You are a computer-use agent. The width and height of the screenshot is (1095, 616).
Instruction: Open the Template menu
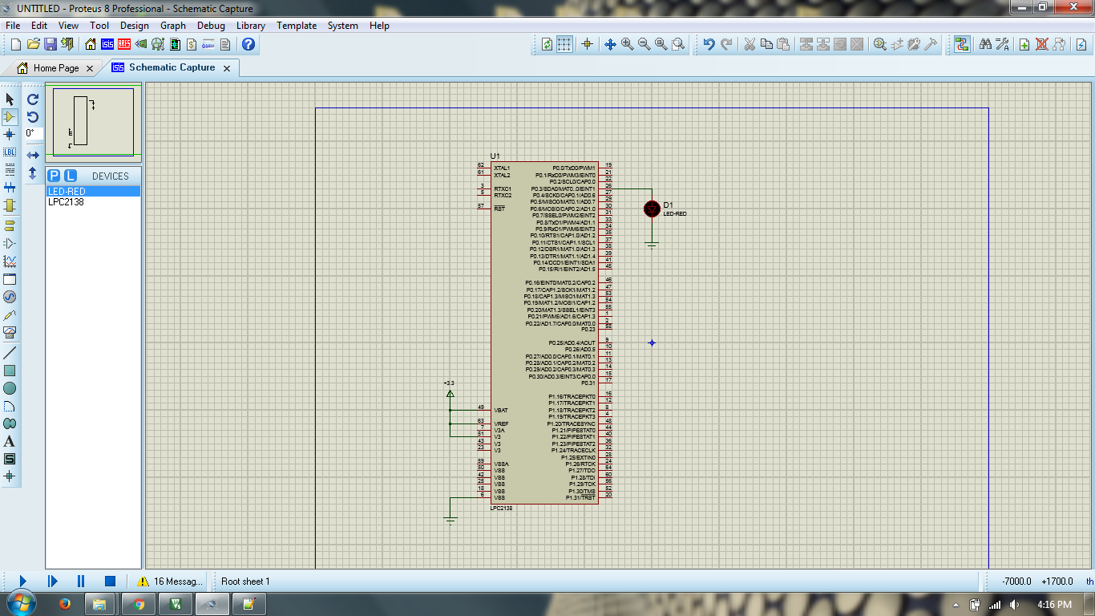tap(297, 26)
